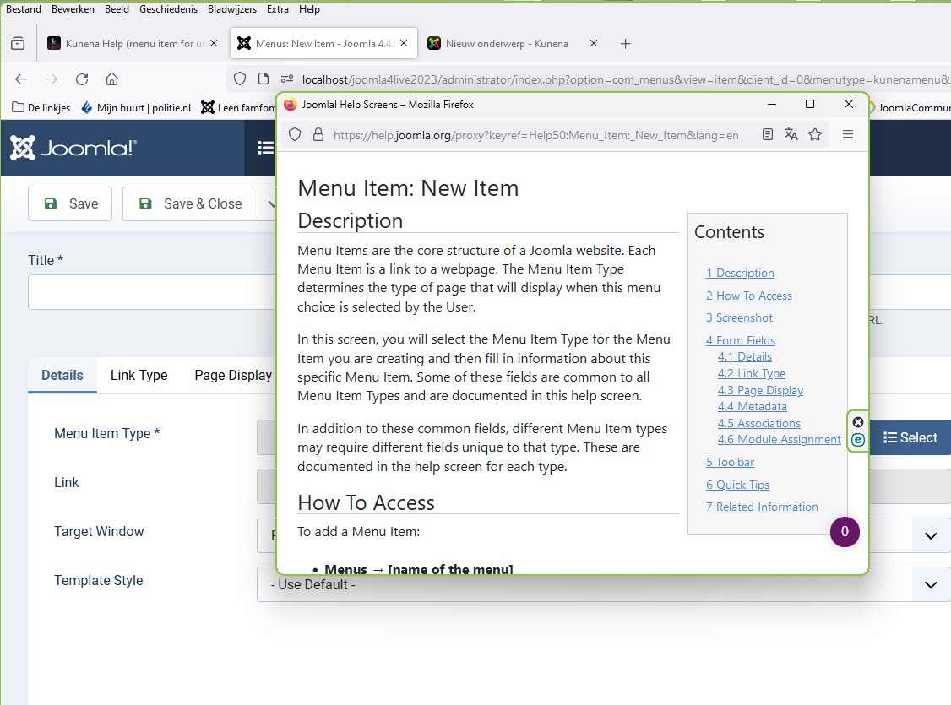The image size is (951, 705).
Task: Open the Save & Close dropdown arrow
Action: tap(269, 203)
